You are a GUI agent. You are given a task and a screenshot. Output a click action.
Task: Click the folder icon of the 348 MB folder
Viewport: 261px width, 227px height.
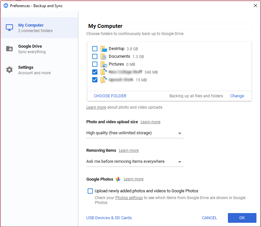click(x=104, y=72)
